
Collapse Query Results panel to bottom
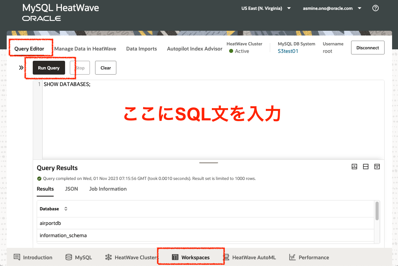(x=354, y=167)
